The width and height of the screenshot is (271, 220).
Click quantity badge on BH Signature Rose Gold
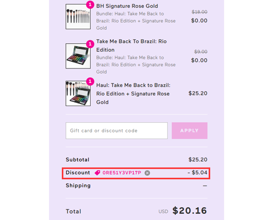pos(90,5)
